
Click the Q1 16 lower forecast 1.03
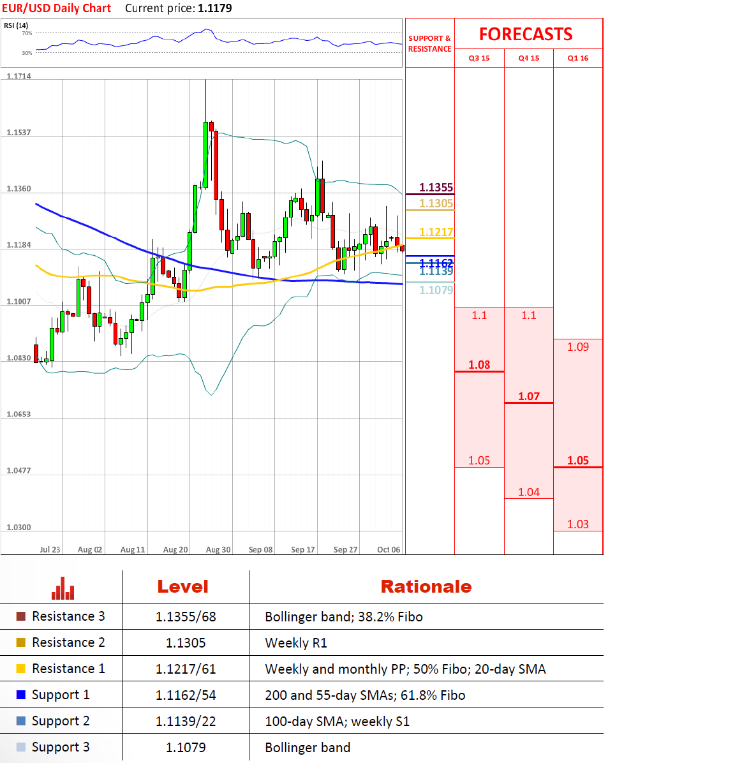(x=578, y=524)
